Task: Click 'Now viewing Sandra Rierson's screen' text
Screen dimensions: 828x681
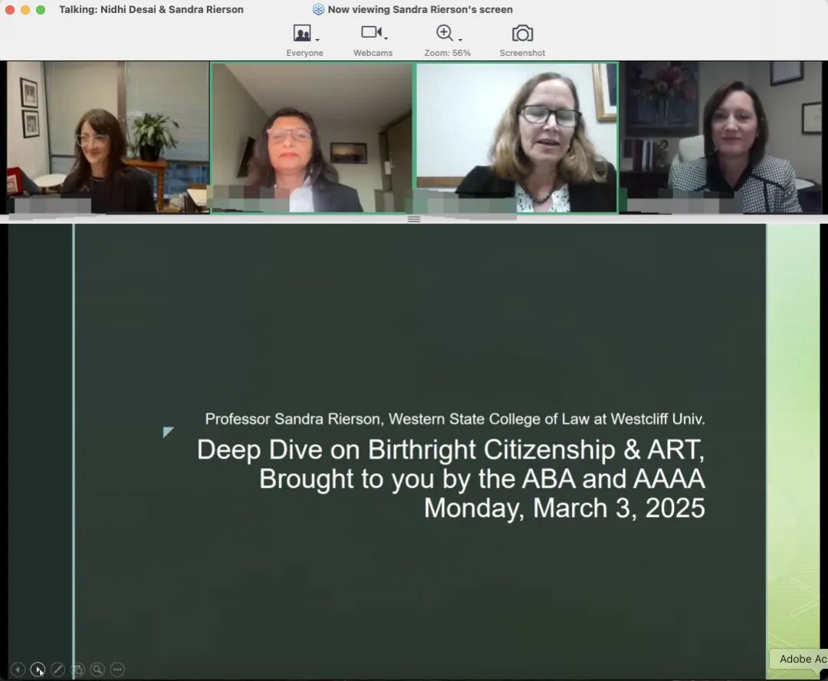Action: [420, 9]
